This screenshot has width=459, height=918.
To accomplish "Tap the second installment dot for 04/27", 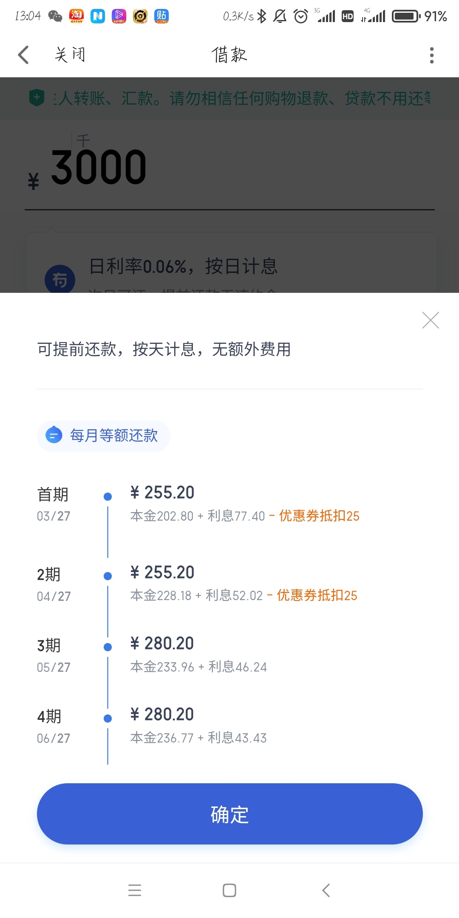I will (108, 576).
